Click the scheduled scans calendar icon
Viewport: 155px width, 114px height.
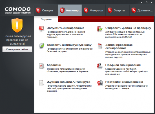click(x=100, y=46)
